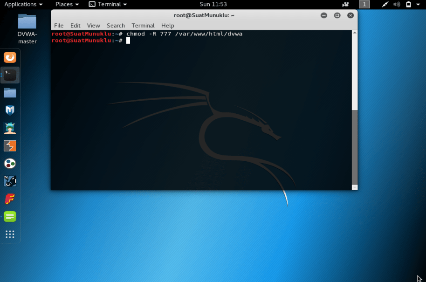The image size is (426, 282).
Task: Open the Applications menu
Action: pos(23,4)
